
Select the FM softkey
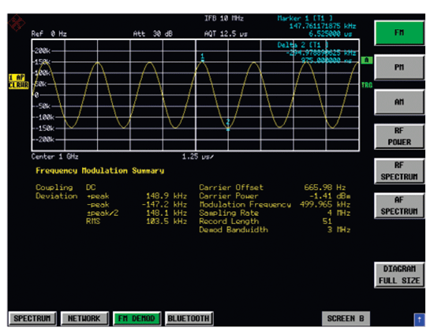tap(399, 32)
